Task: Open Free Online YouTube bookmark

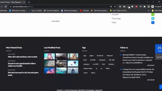Action: [x=118, y=11]
